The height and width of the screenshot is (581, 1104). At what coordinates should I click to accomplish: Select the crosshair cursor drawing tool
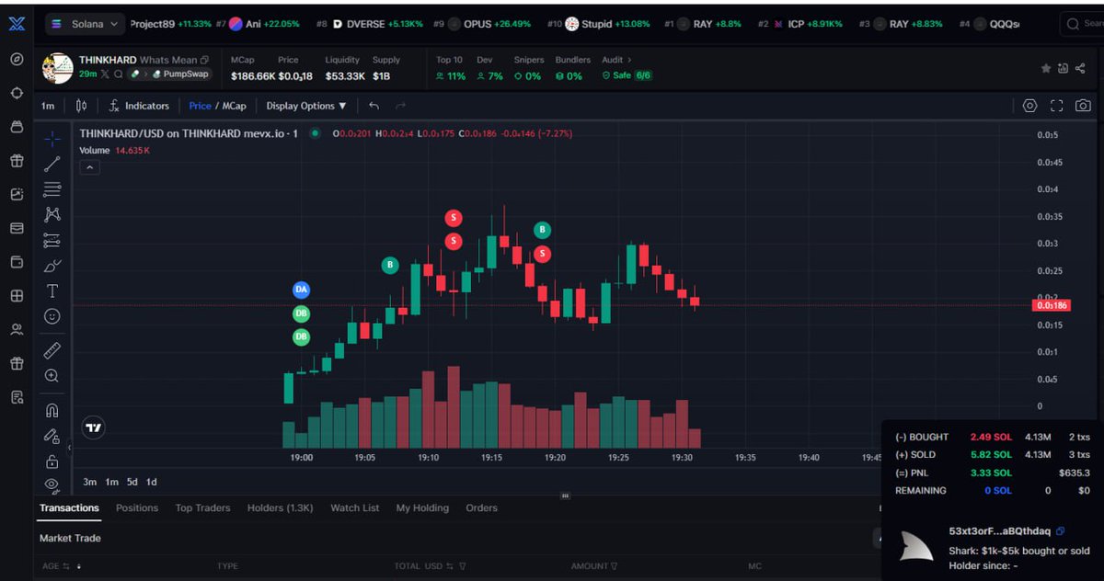[52, 139]
